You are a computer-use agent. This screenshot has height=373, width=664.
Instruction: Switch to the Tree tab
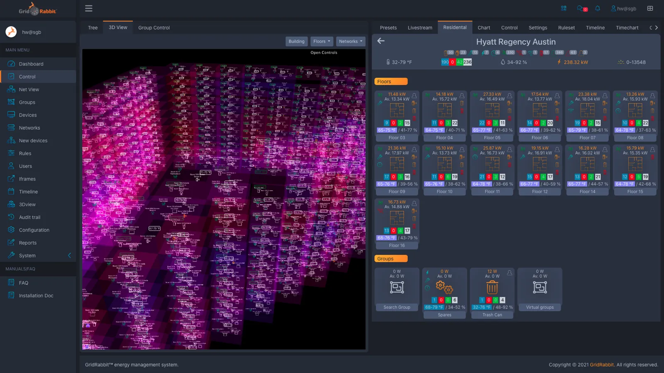tap(93, 28)
